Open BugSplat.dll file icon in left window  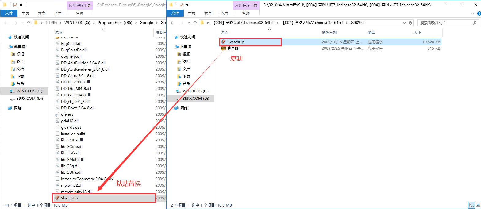[57, 43]
